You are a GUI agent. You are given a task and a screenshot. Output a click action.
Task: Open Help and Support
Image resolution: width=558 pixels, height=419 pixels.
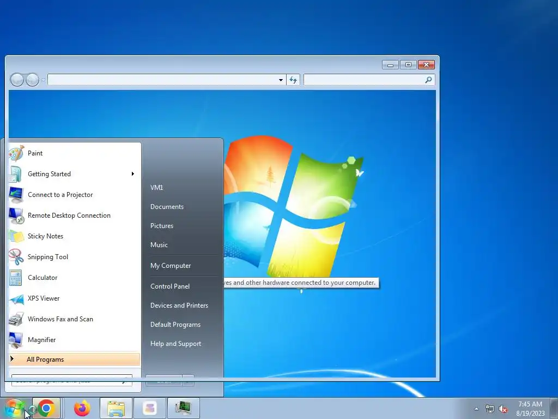tap(175, 344)
